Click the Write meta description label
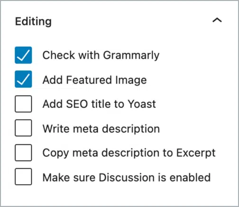The width and height of the screenshot is (239, 207). (x=101, y=129)
